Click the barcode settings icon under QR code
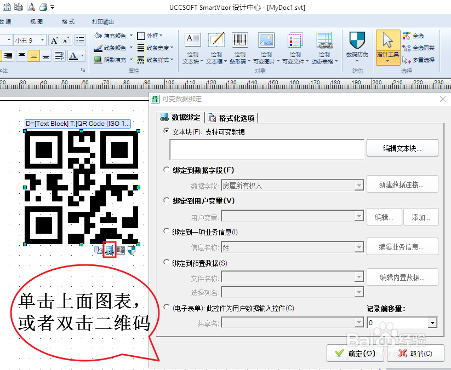The height and width of the screenshot is (370, 451). [x=121, y=250]
